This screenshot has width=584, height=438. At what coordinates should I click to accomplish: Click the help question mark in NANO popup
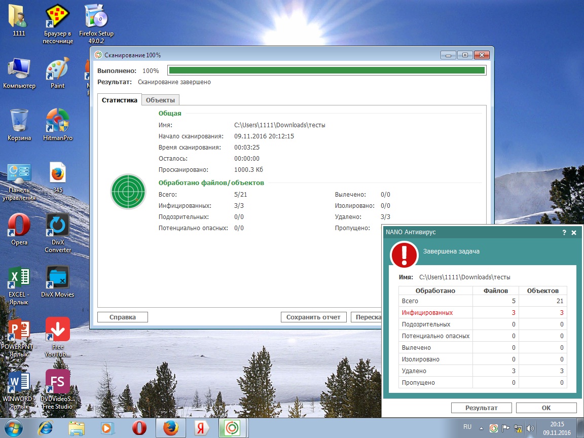click(x=564, y=233)
